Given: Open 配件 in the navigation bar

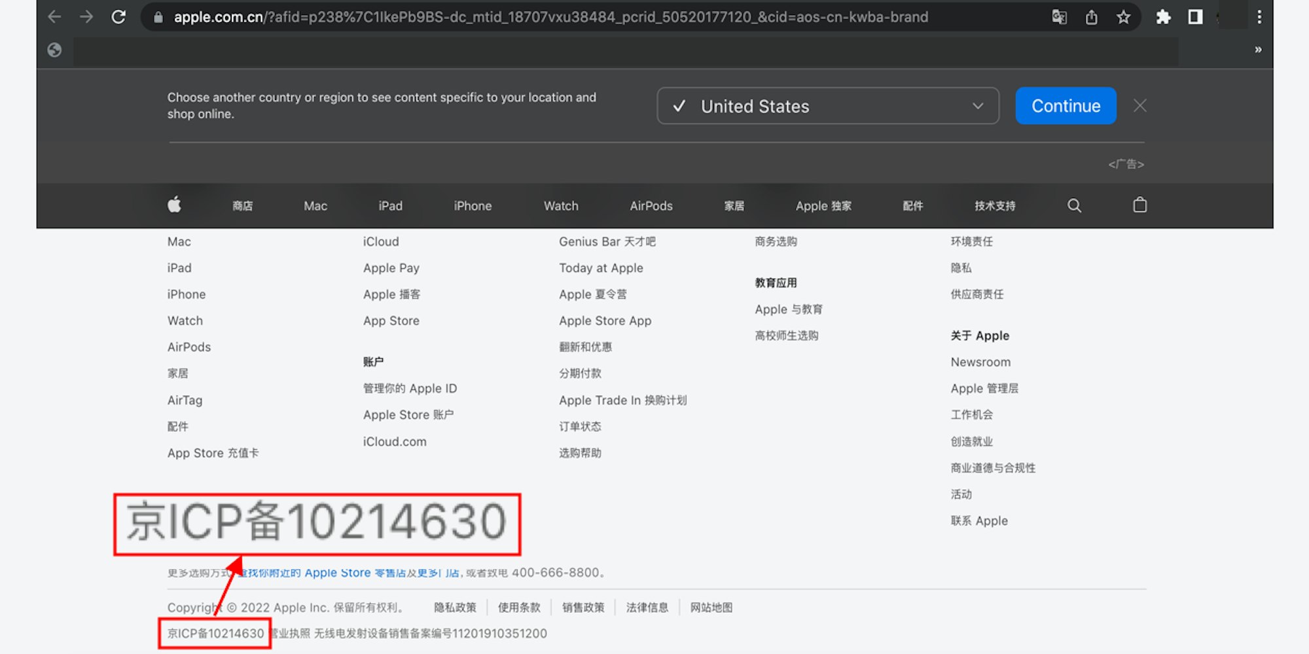Looking at the screenshot, I should tap(913, 206).
